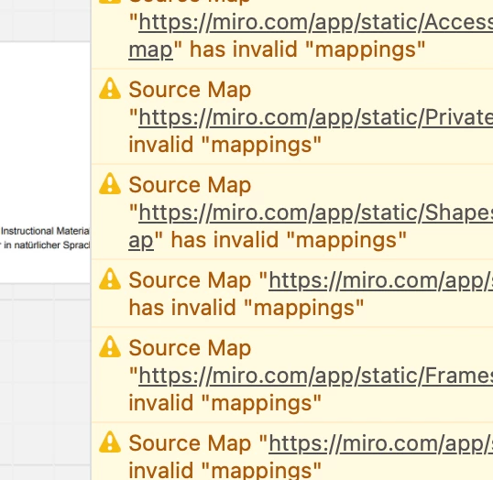Select 'has invalid "mappings"' after the 'ap' link
The width and height of the screenshot is (493, 480).
point(289,240)
